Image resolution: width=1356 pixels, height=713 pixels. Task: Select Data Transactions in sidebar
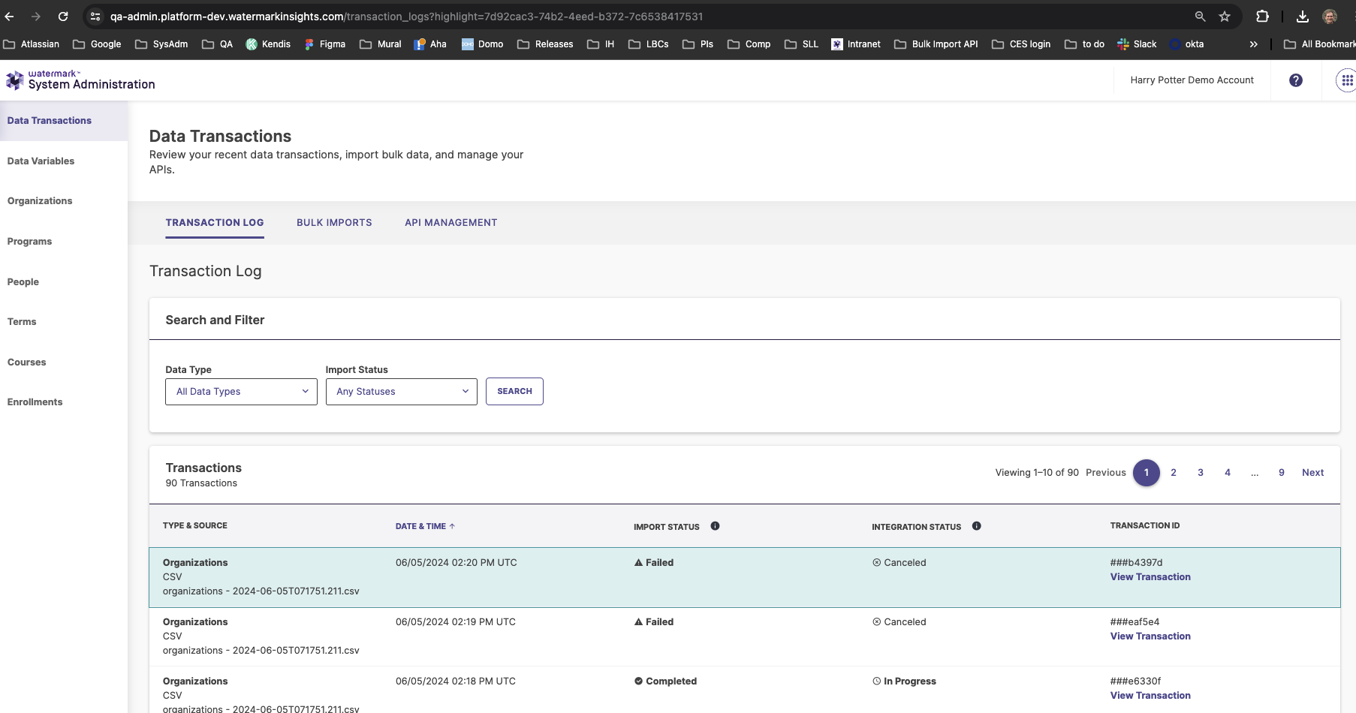64,121
